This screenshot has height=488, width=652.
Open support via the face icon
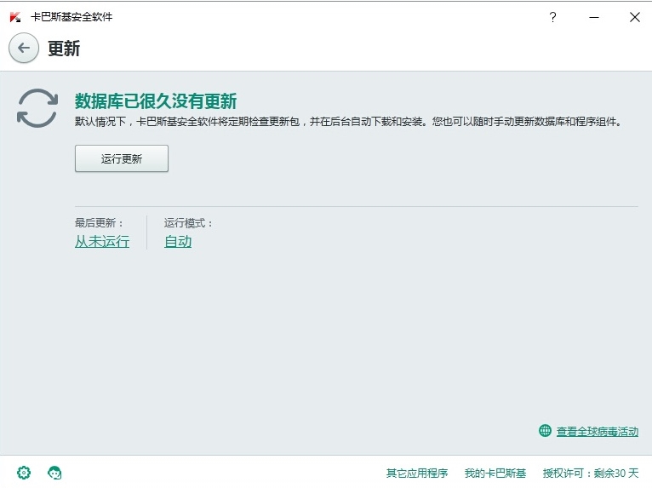click(54, 473)
